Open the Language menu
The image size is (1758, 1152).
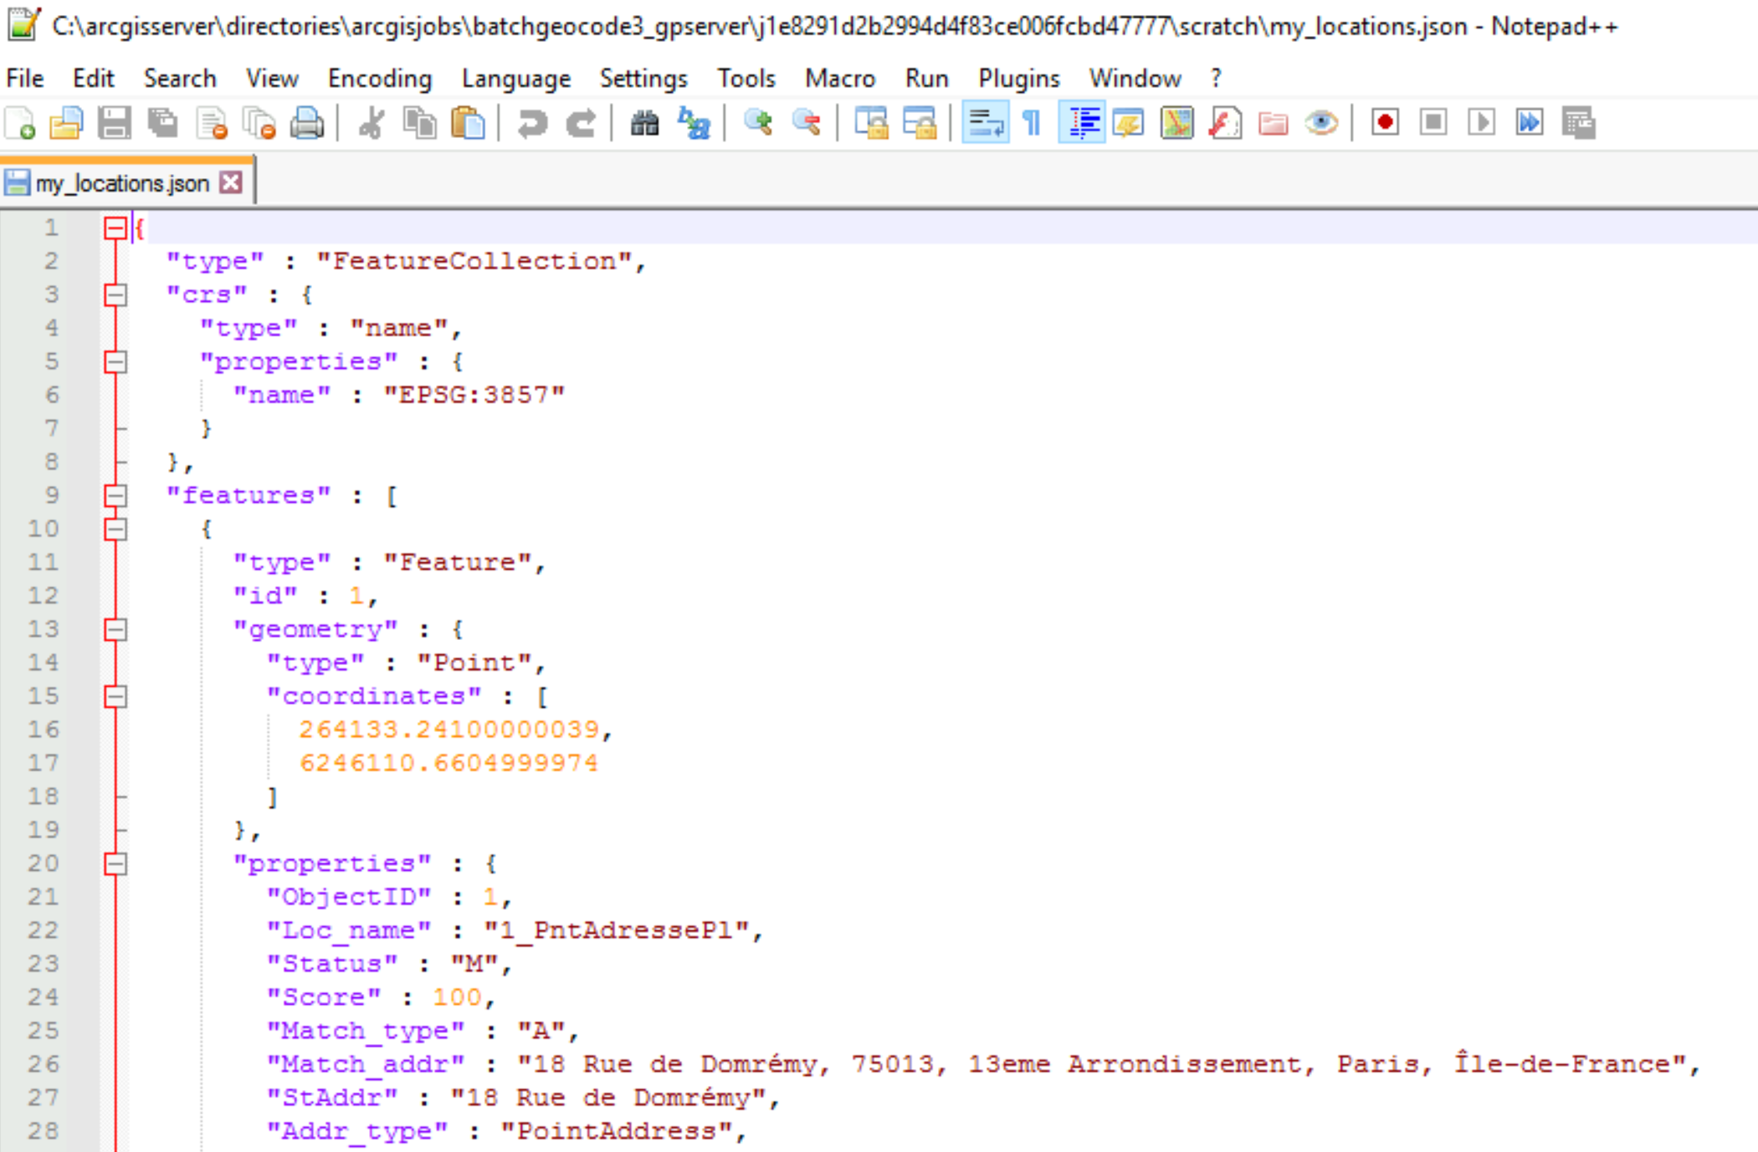coord(516,79)
